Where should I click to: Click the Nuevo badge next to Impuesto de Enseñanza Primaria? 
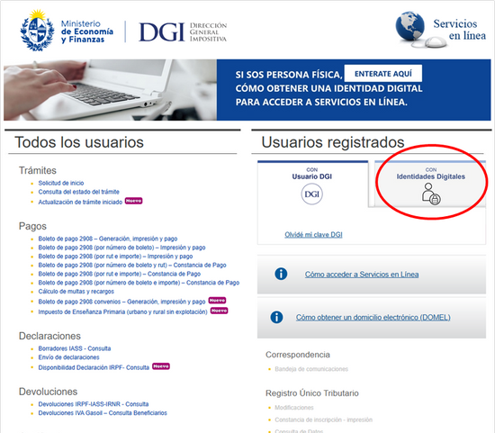coord(219,311)
